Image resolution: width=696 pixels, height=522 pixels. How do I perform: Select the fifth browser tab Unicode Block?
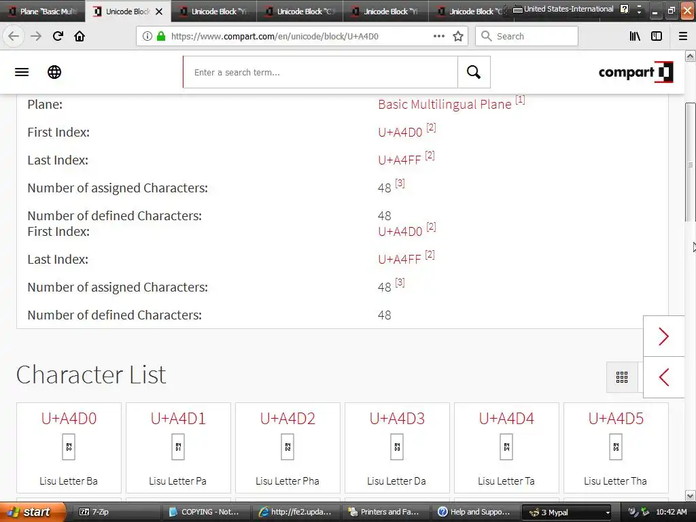tap(385, 12)
